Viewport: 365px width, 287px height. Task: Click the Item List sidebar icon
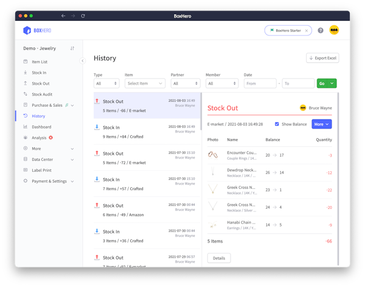[x=26, y=62]
